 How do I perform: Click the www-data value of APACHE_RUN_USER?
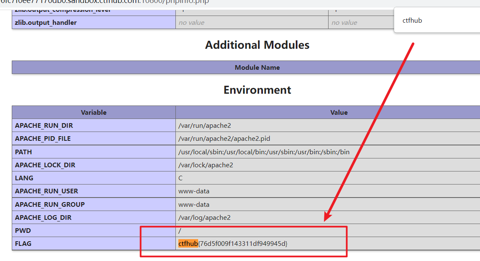coord(194,191)
